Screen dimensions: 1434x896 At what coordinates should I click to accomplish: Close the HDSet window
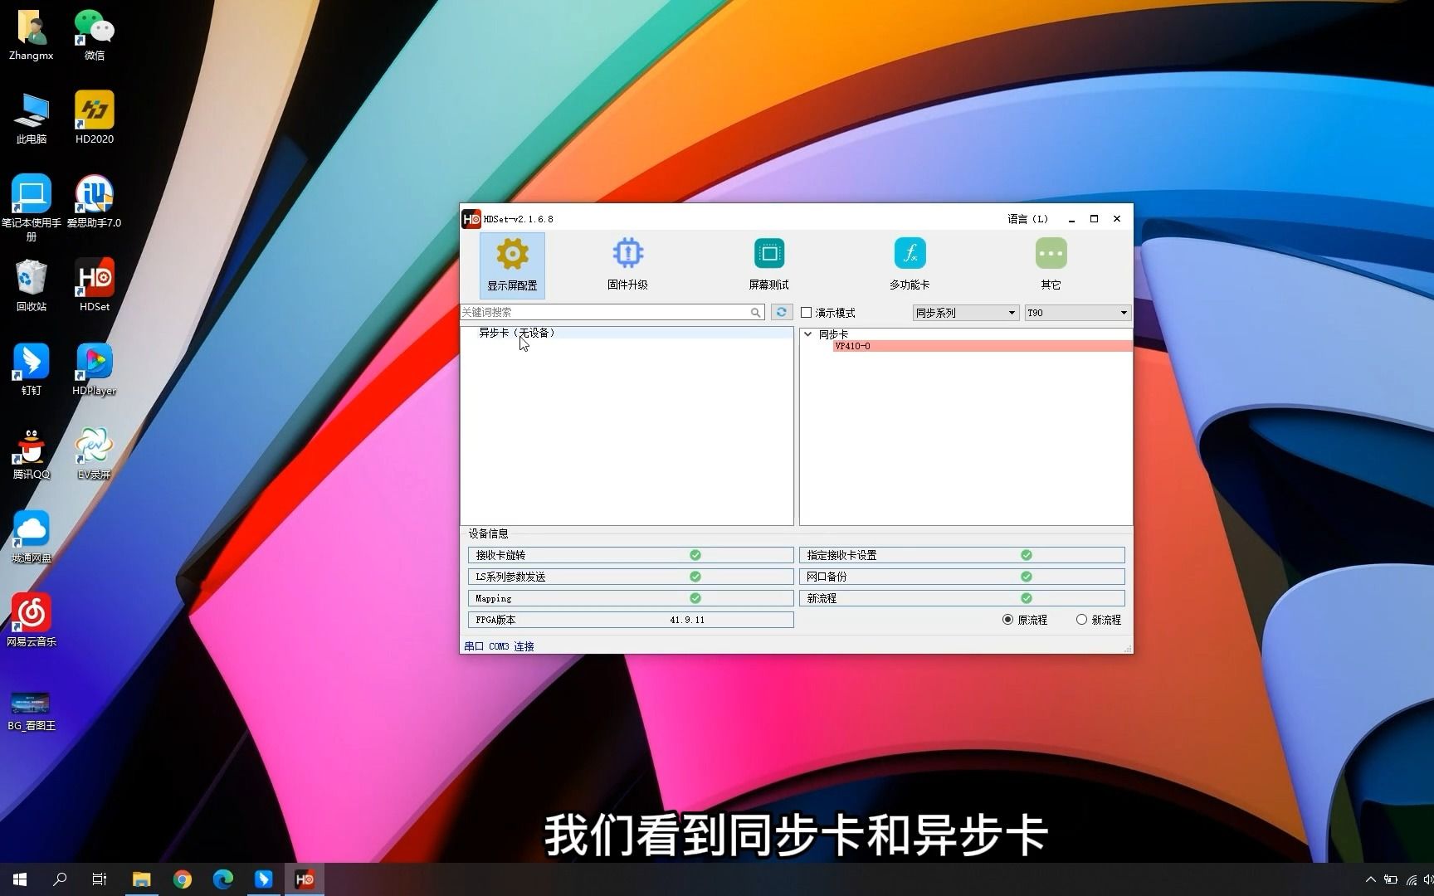tap(1117, 219)
